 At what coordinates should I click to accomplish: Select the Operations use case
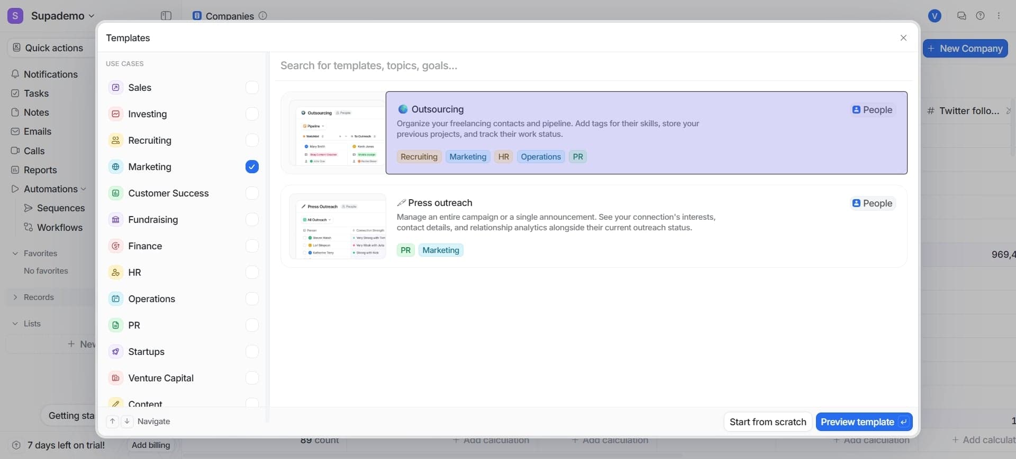(x=151, y=299)
